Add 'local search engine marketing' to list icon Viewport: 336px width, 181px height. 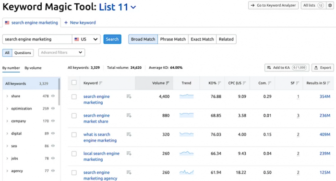click(129, 154)
